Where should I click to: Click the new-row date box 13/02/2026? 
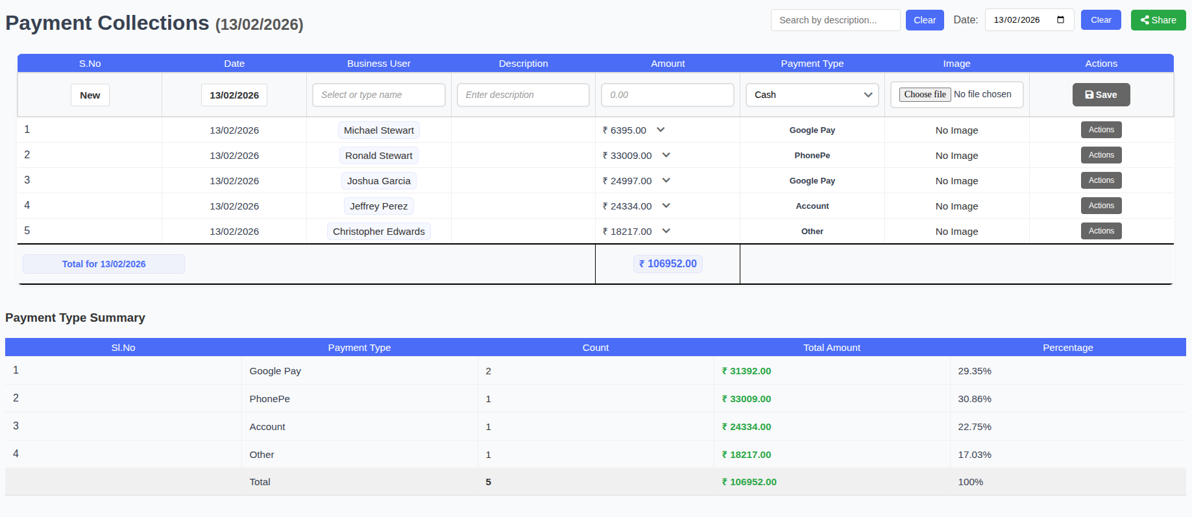(234, 95)
